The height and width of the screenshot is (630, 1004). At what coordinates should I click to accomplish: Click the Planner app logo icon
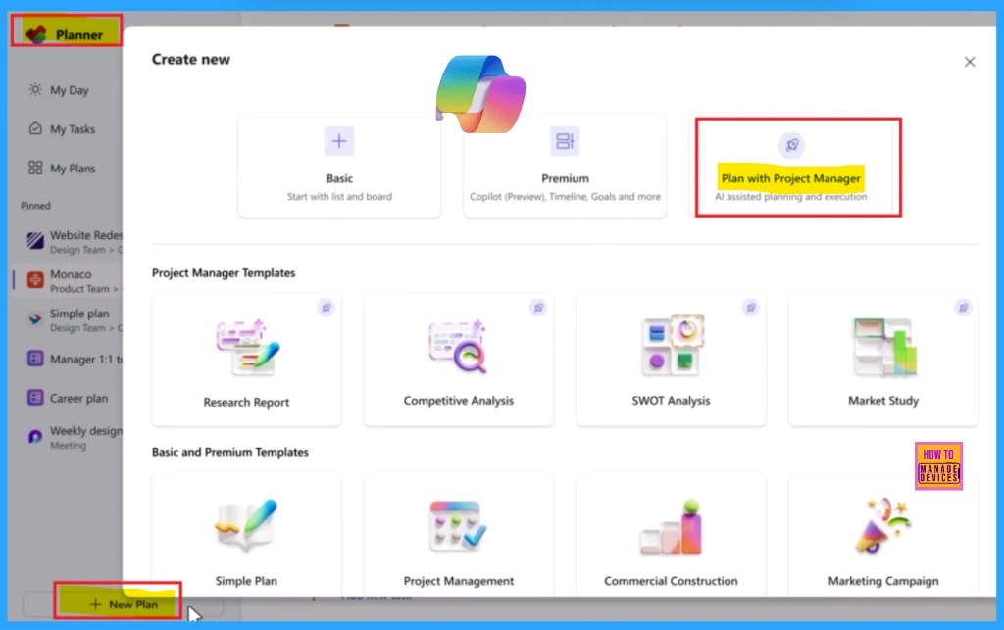click(x=36, y=34)
